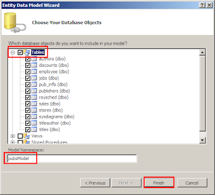
Task: Click the jobs table icon
Action: pyautogui.click(x=34, y=78)
